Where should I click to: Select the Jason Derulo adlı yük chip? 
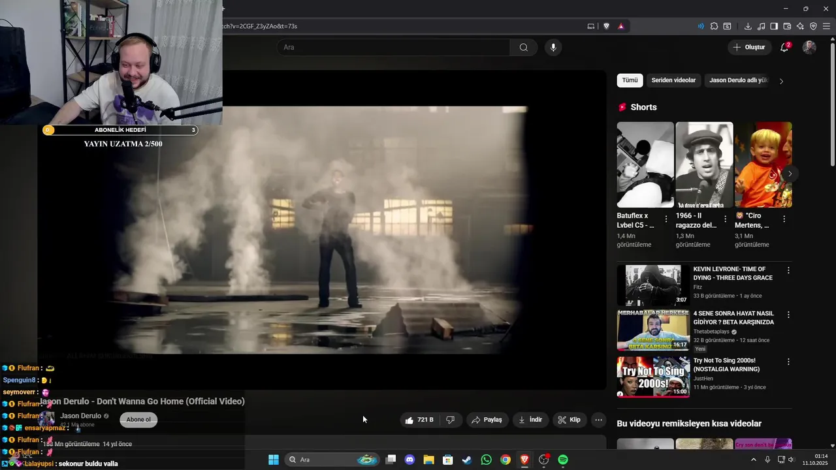coord(738,80)
